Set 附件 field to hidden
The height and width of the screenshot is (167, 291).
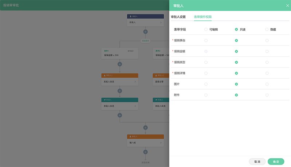[267, 95]
